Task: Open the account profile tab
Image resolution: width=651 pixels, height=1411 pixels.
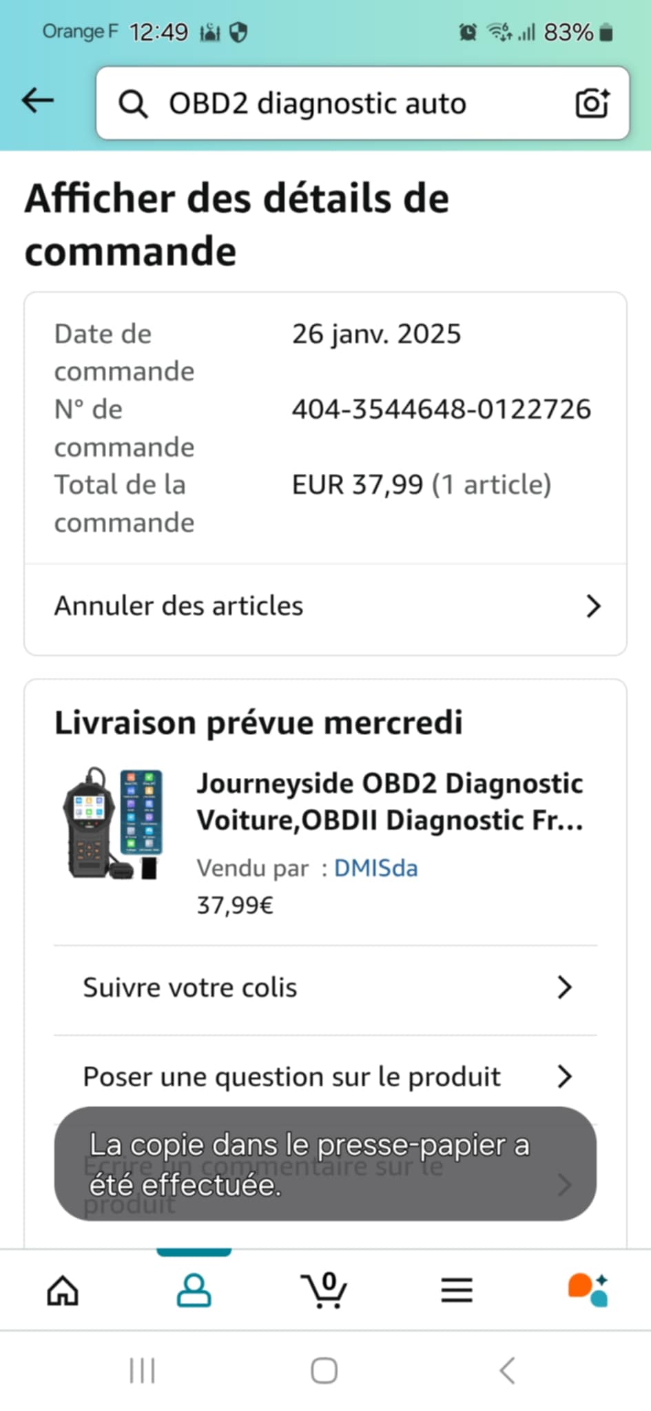Action: click(194, 1290)
